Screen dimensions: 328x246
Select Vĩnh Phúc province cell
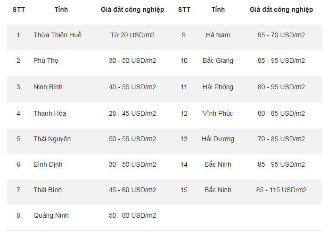pyautogui.click(x=218, y=113)
